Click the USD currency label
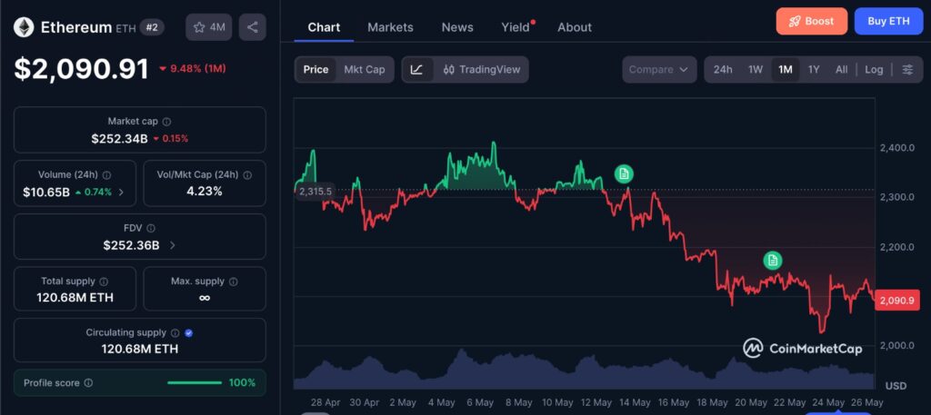 [x=896, y=386]
